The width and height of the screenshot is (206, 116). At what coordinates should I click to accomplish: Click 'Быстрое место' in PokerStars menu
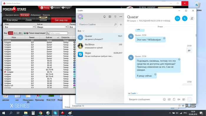[x=12, y=15]
